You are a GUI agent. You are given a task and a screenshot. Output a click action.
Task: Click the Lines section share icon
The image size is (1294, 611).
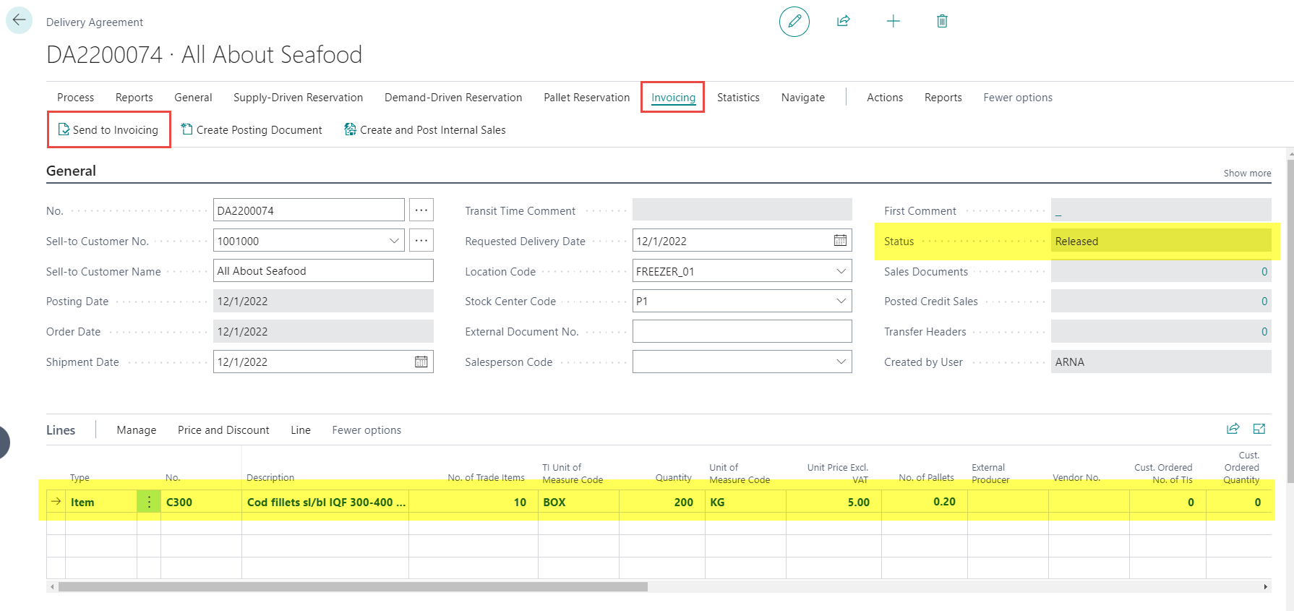(1233, 429)
